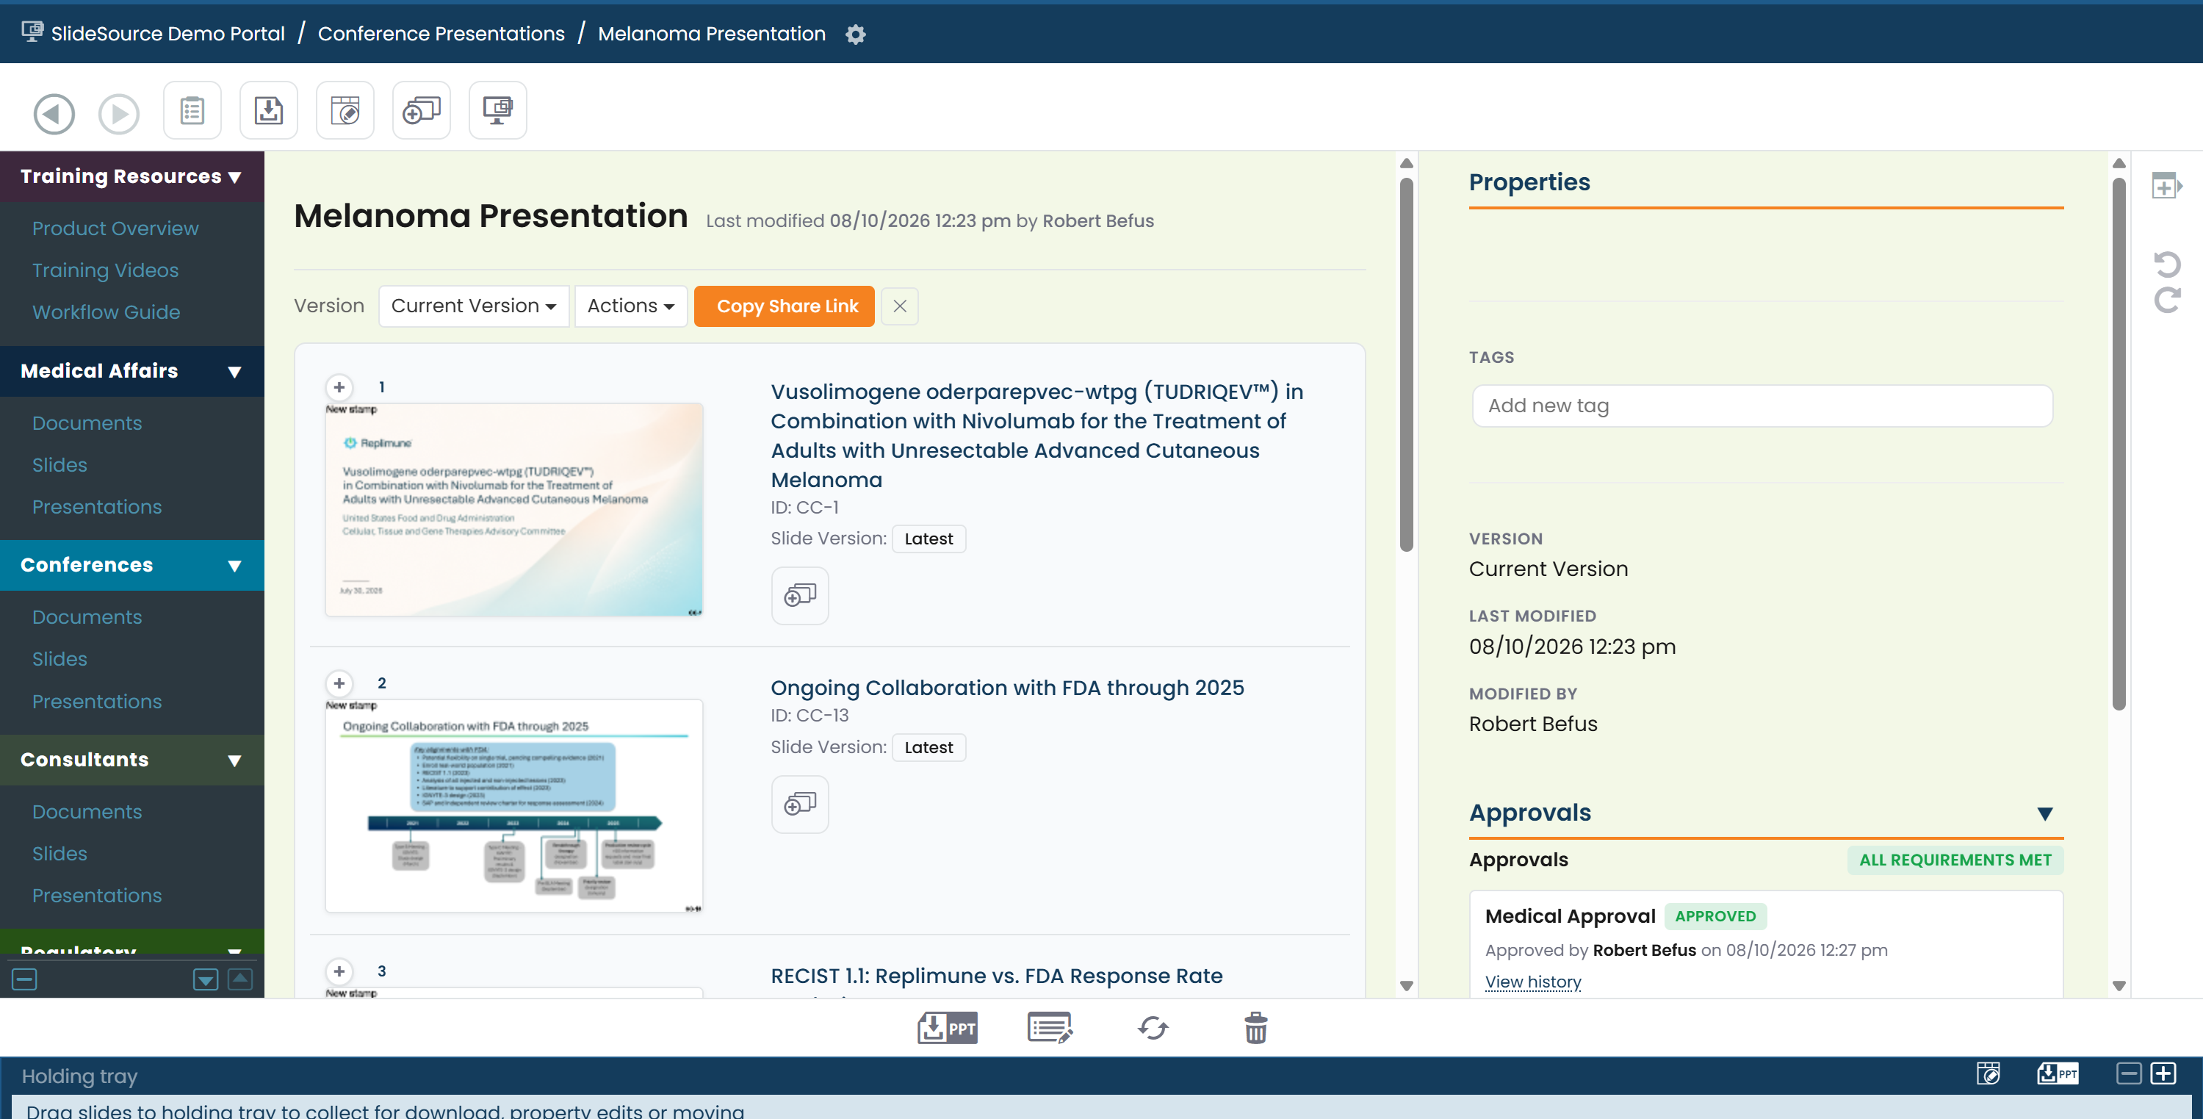Click add-to-tray icon under slide CC-13
Image resolution: width=2203 pixels, height=1119 pixels.
coord(800,805)
